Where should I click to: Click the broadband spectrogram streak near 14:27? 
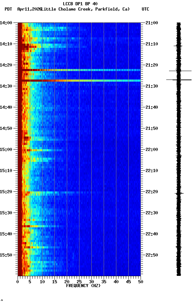tap(81, 81)
